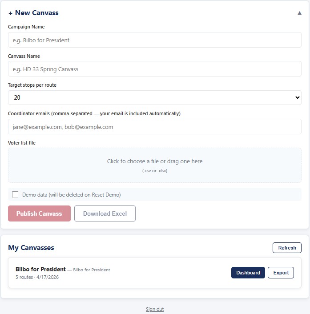Viewport: 310px width, 314px height.
Task: Select the Coordinator emails text box
Action: tap(154, 127)
